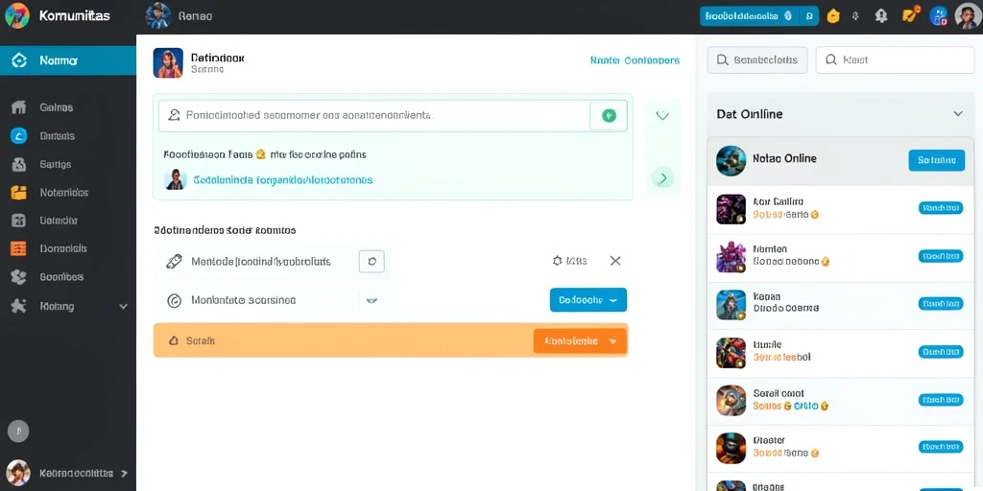The height and width of the screenshot is (491, 983).
Task: Open the Notanidos sidebar item
Action: click(x=64, y=192)
